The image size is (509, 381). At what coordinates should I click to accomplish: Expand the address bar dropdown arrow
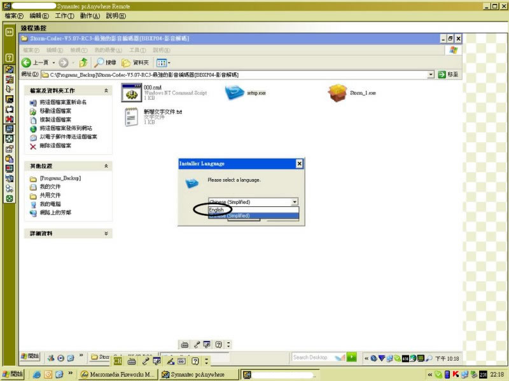(431, 75)
